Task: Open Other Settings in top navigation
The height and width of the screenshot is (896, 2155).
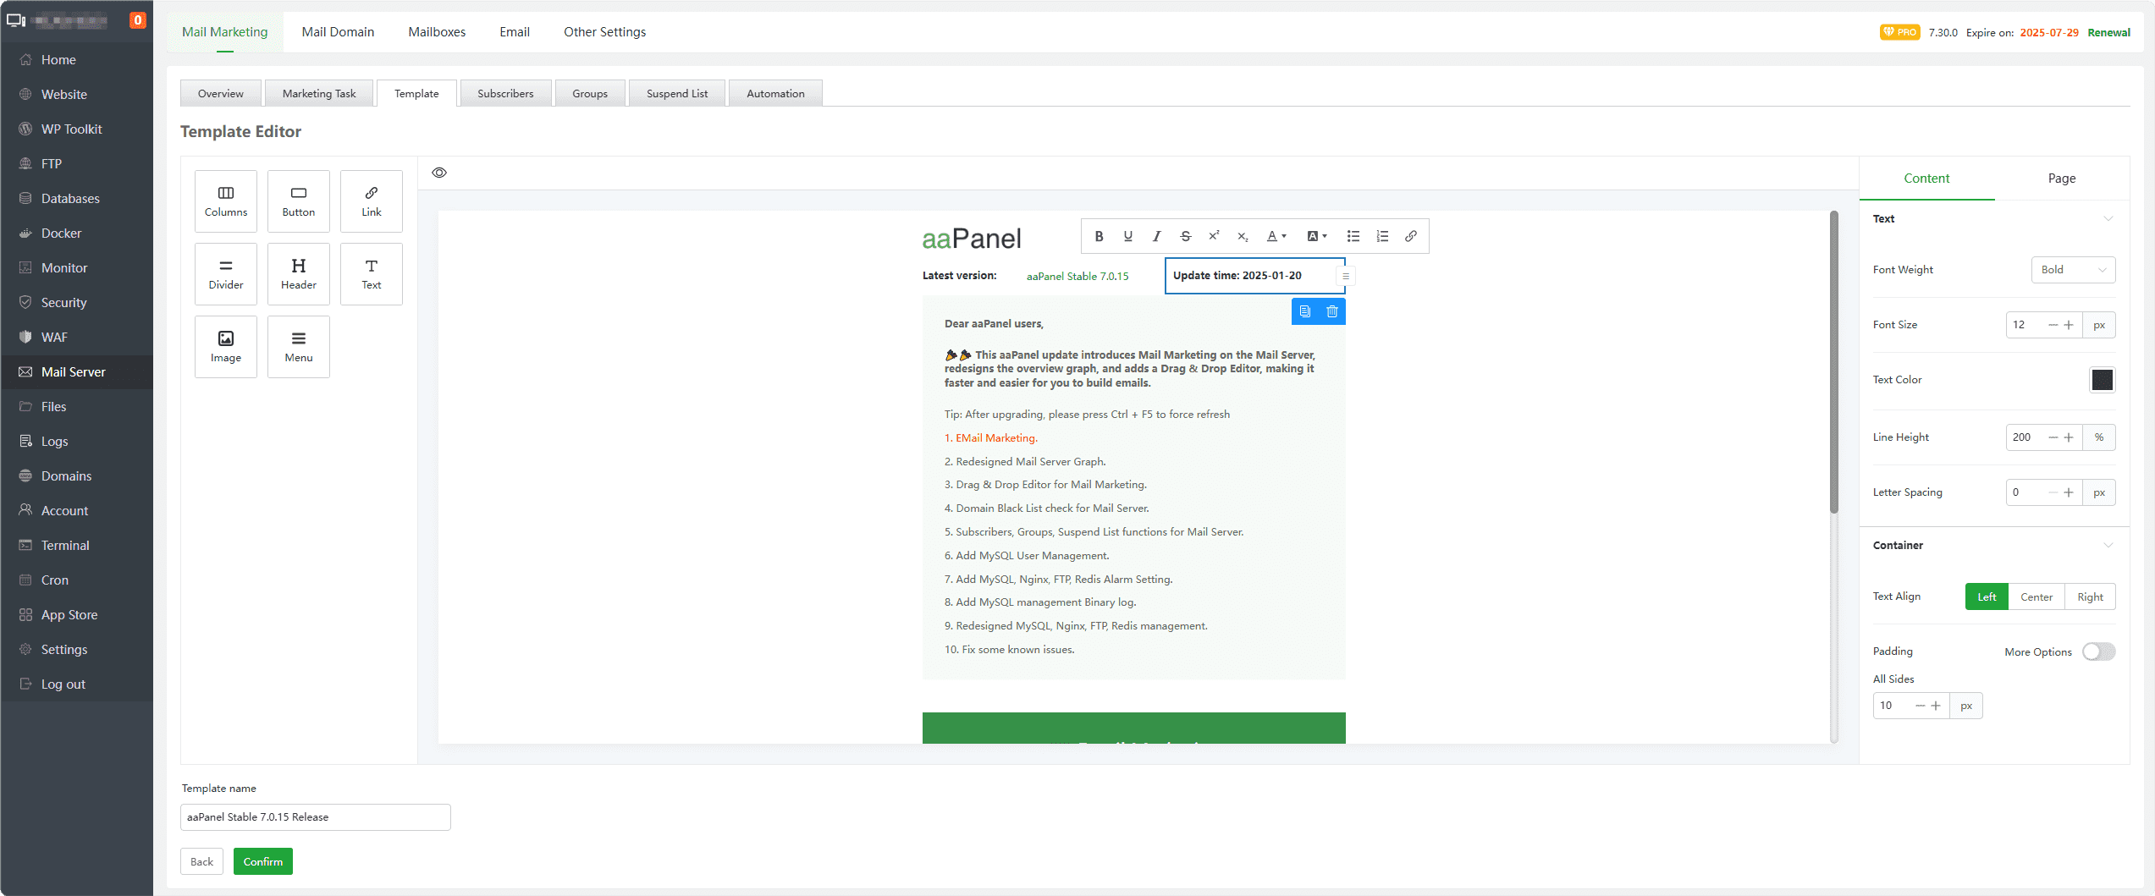Action: click(604, 32)
